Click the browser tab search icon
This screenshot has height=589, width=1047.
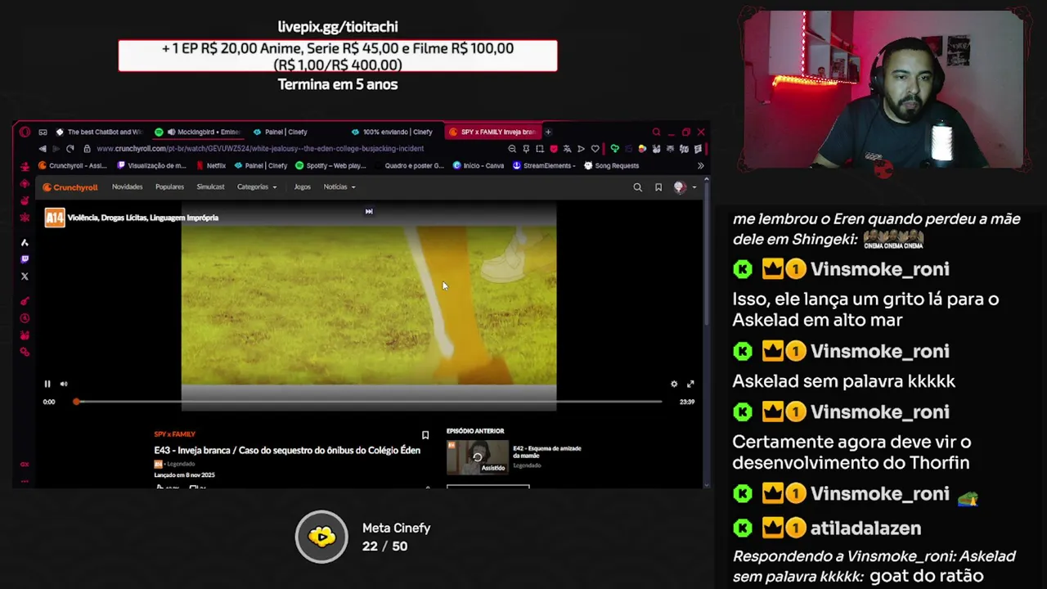tap(656, 132)
